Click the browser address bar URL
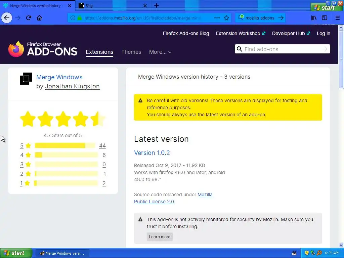The width and height of the screenshot is (344, 258). coord(142,18)
